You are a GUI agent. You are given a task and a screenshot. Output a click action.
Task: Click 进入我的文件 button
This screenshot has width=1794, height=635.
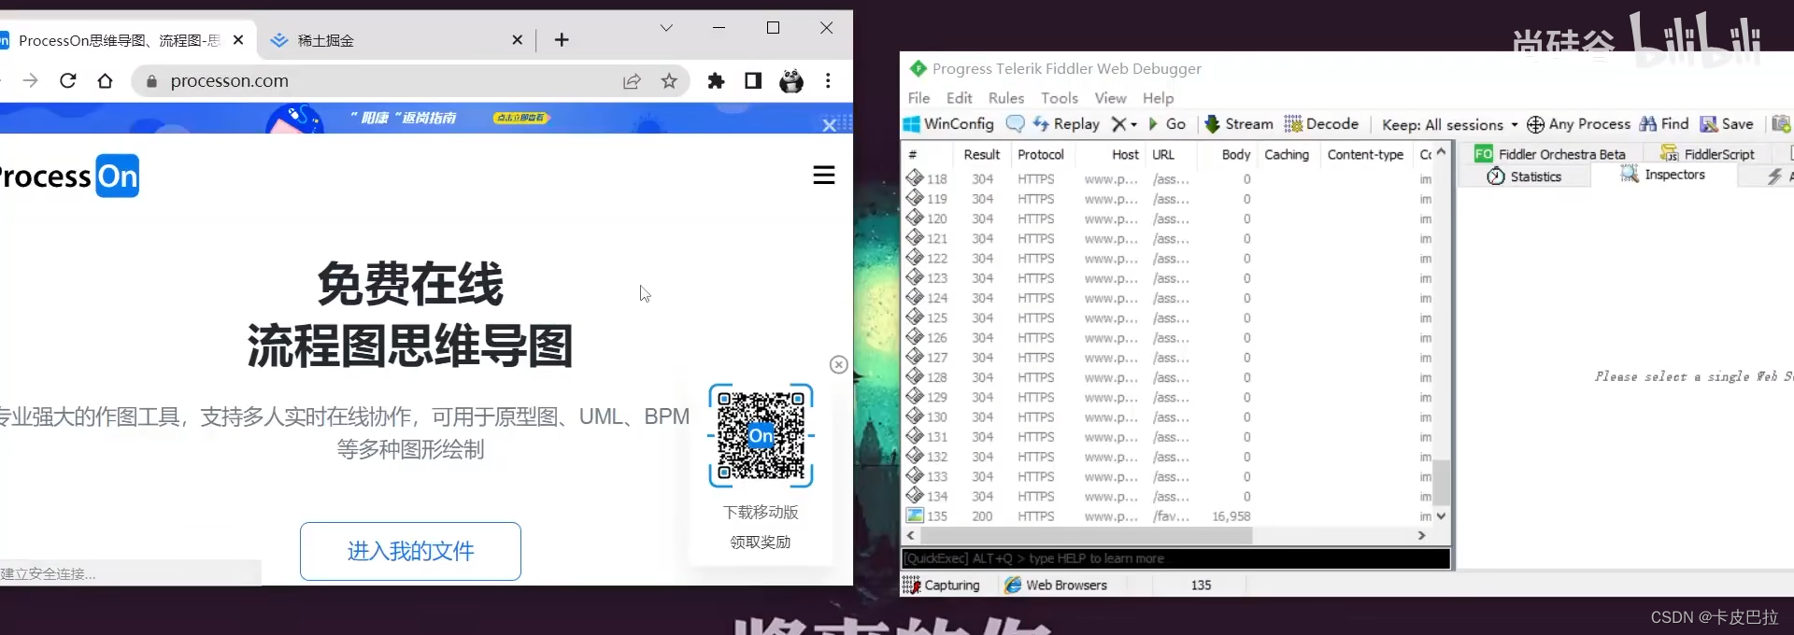(x=410, y=551)
